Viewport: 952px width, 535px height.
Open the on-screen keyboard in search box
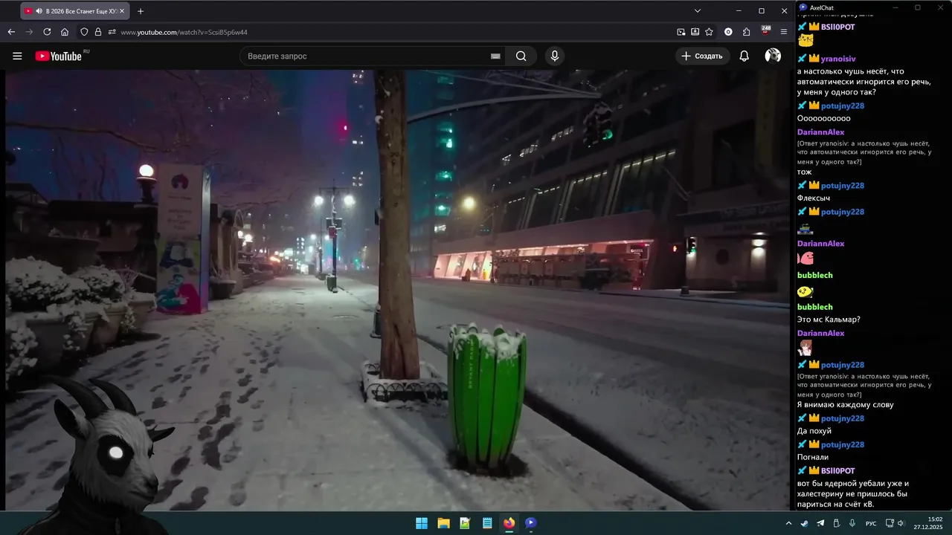click(x=495, y=56)
